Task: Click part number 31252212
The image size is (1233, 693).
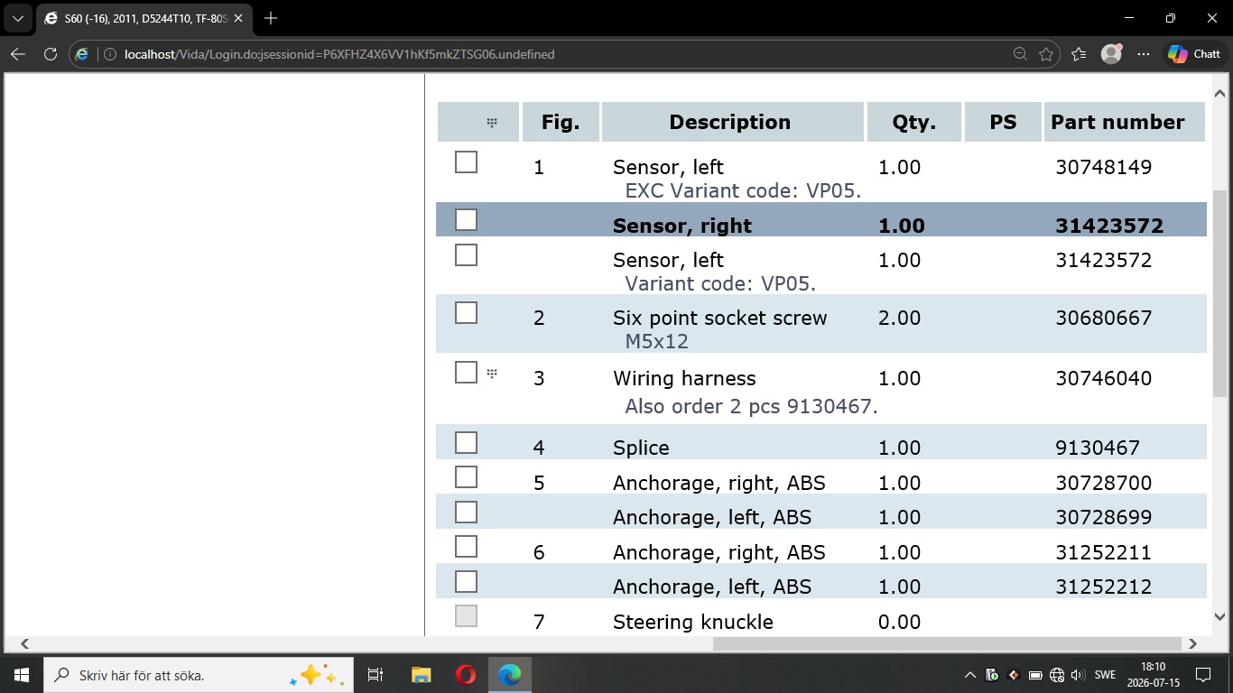Action: [x=1103, y=587]
